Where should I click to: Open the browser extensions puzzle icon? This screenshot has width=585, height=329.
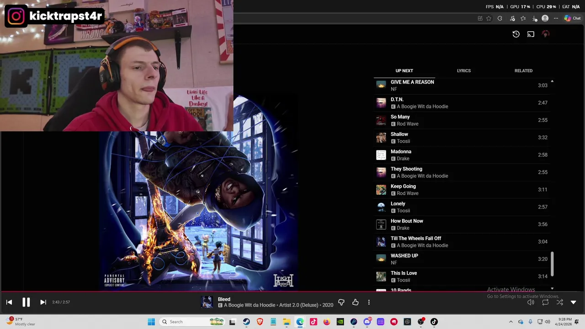(500, 18)
